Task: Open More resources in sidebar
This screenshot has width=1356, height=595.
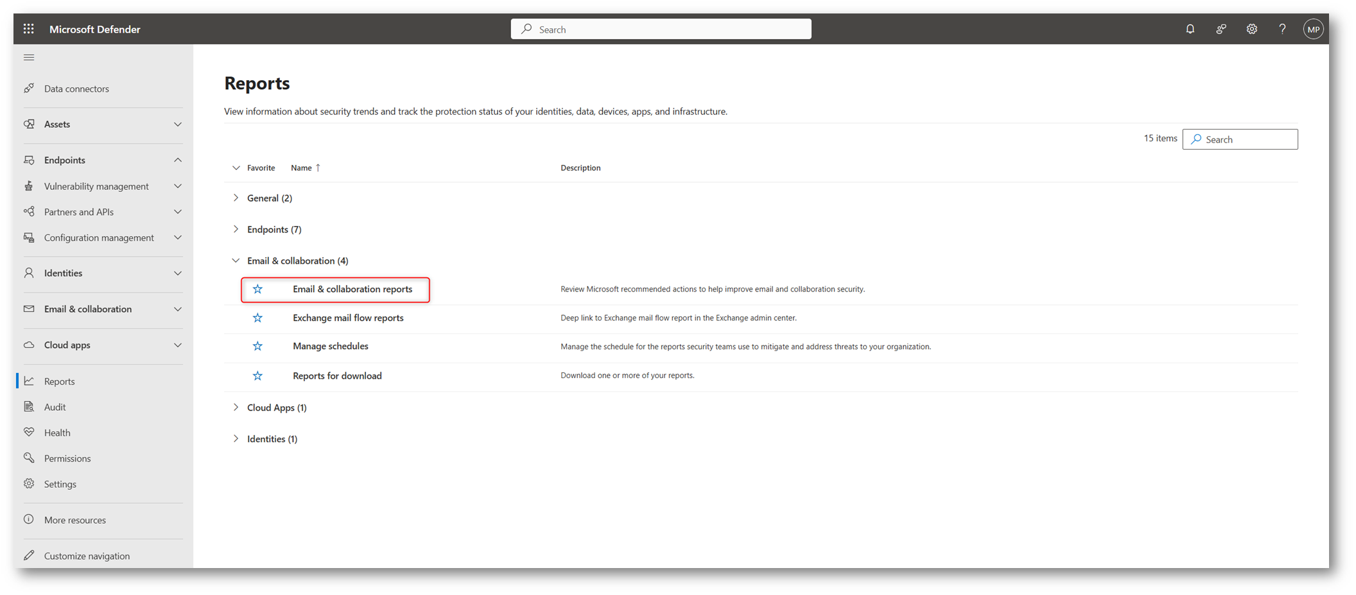Action: tap(75, 520)
